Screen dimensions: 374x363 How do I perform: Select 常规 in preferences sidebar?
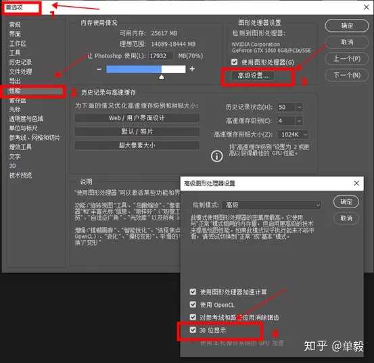[15, 24]
